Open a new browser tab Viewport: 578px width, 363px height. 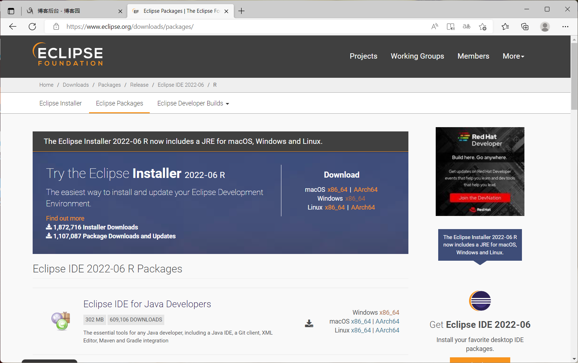(241, 11)
